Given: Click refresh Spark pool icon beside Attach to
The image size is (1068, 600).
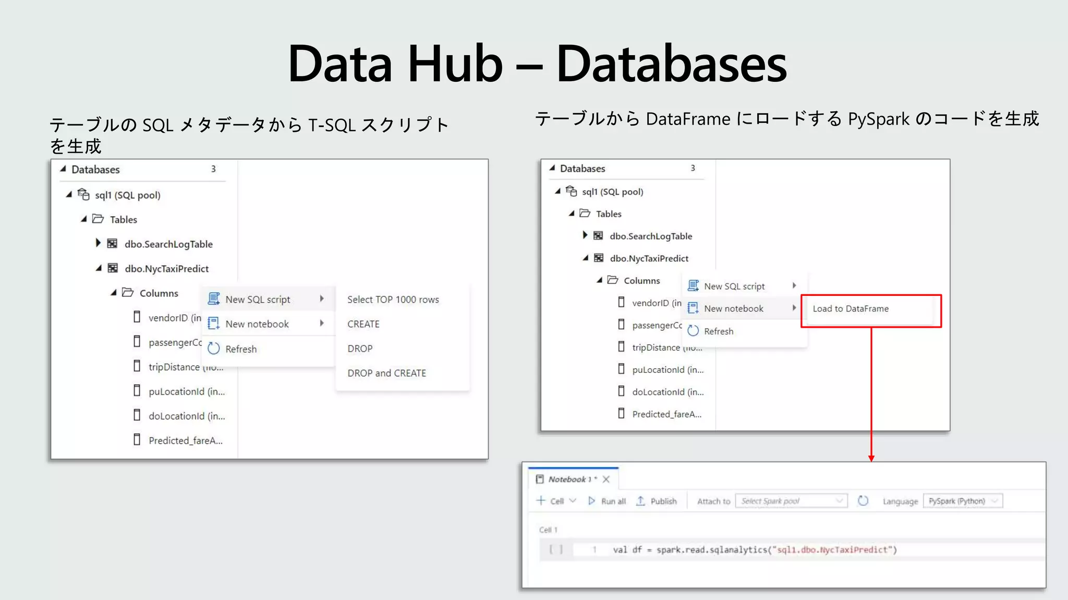Looking at the screenshot, I should pyautogui.click(x=863, y=501).
